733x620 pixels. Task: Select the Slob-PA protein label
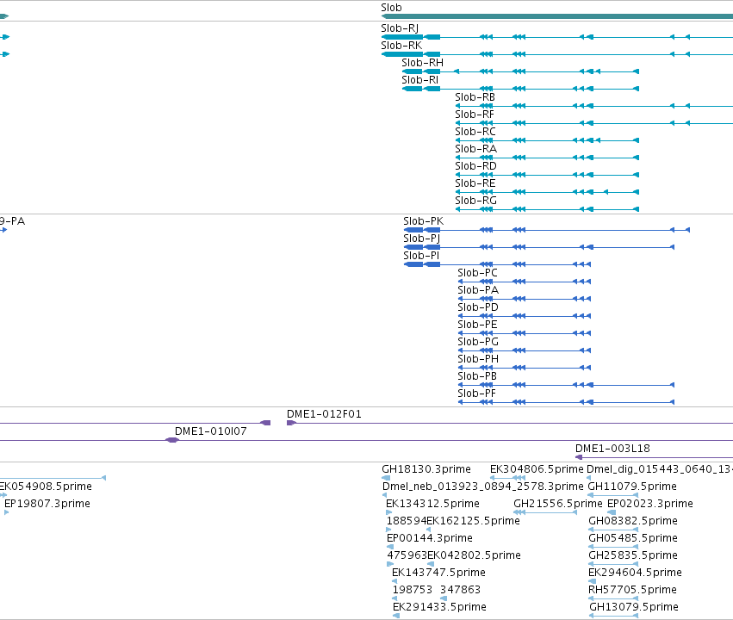(478, 290)
